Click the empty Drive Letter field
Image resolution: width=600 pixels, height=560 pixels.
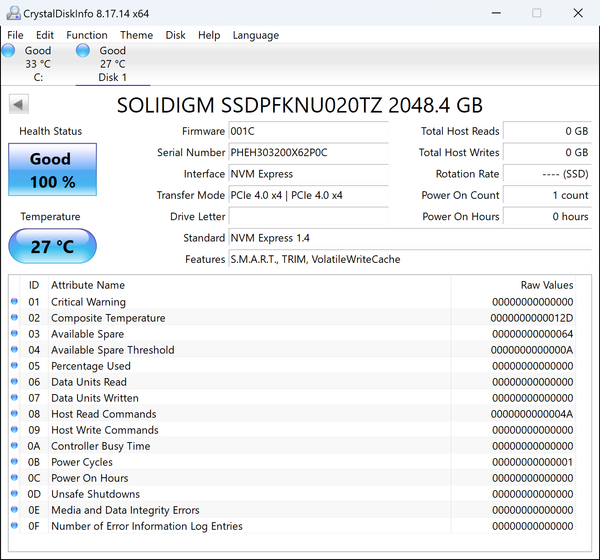(308, 216)
